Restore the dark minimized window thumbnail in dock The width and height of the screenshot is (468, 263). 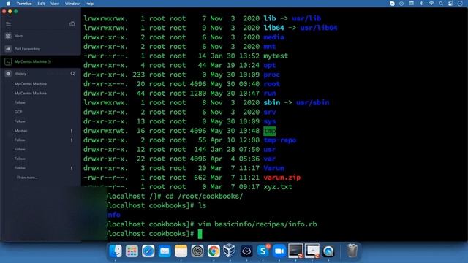295,251
